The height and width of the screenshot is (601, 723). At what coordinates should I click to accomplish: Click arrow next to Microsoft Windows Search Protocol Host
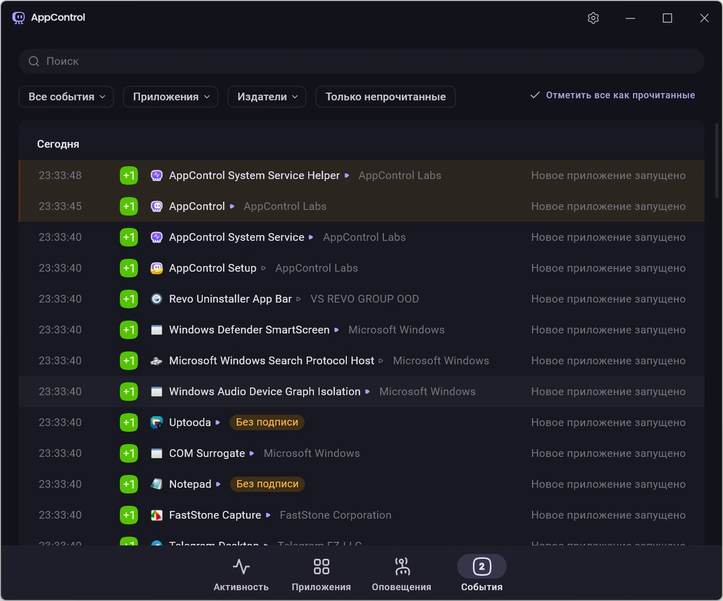coord(381,361)
